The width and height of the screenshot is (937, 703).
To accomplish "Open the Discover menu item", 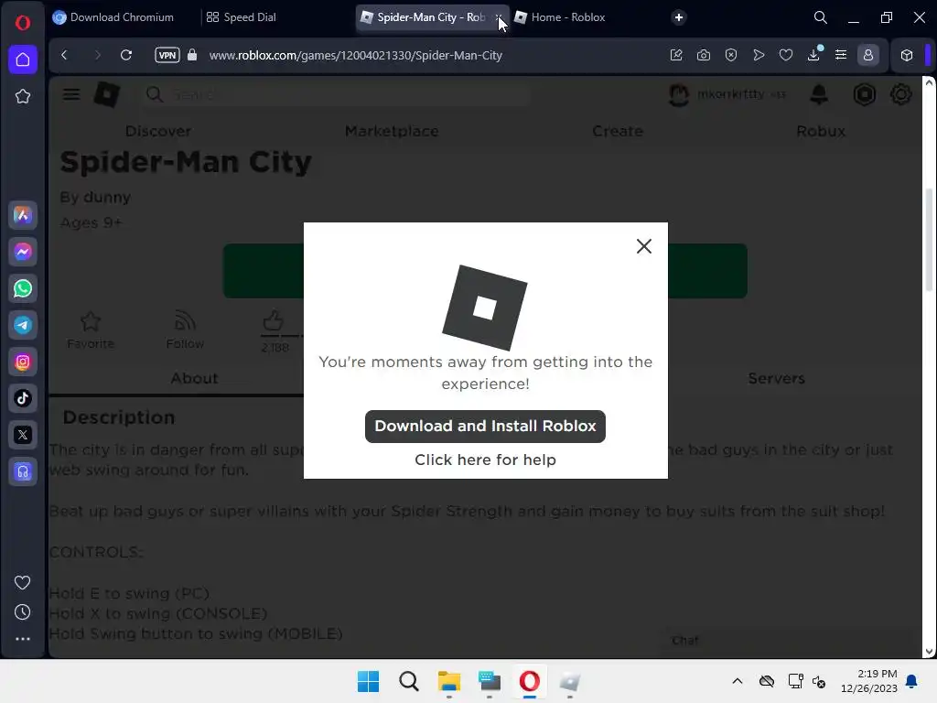I will pos(157,131).
